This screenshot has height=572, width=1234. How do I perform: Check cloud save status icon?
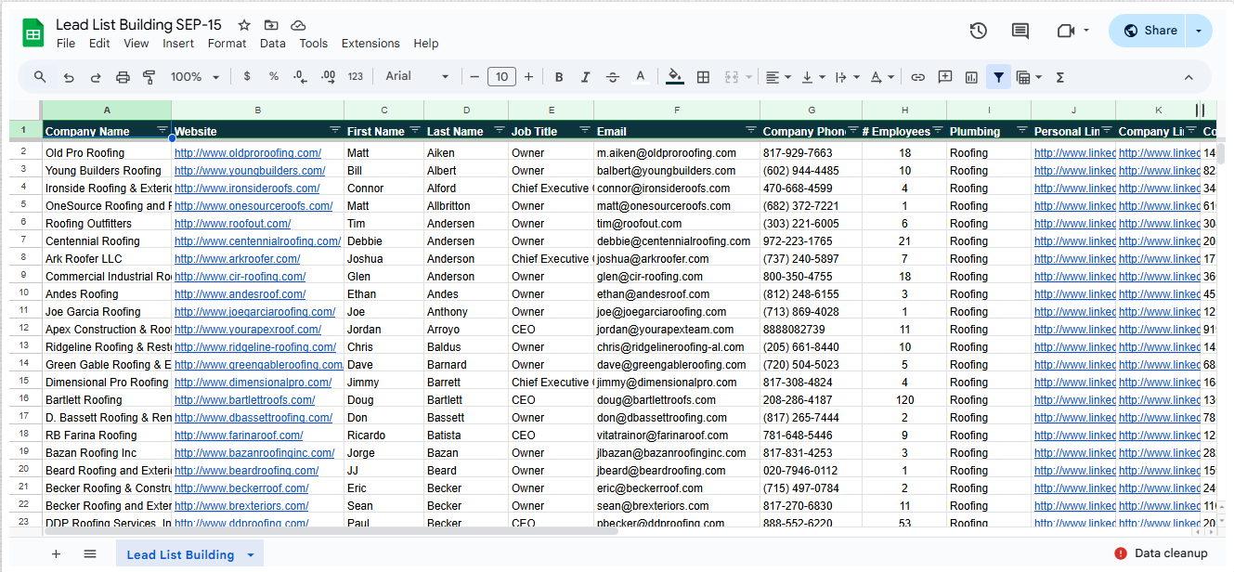pos(298,26)
